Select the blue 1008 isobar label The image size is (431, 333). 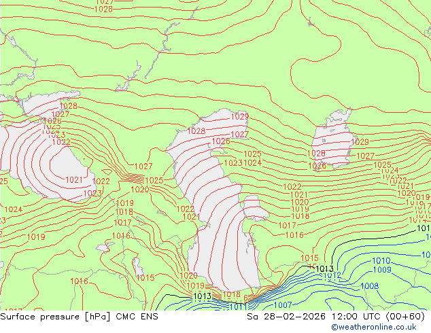tap(369, 286)
